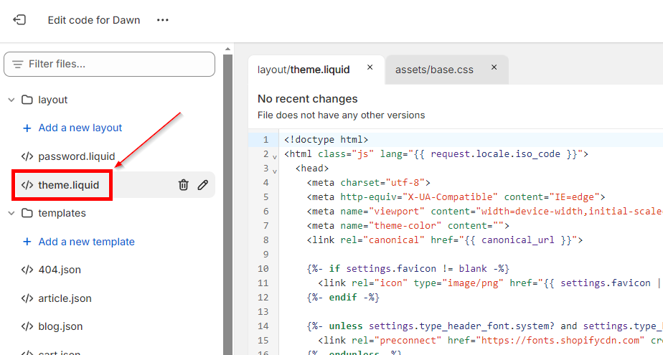This screenshot has width=663, height=355.
Task: Fold the html tag at line 2
Action: tap(275, 157)
